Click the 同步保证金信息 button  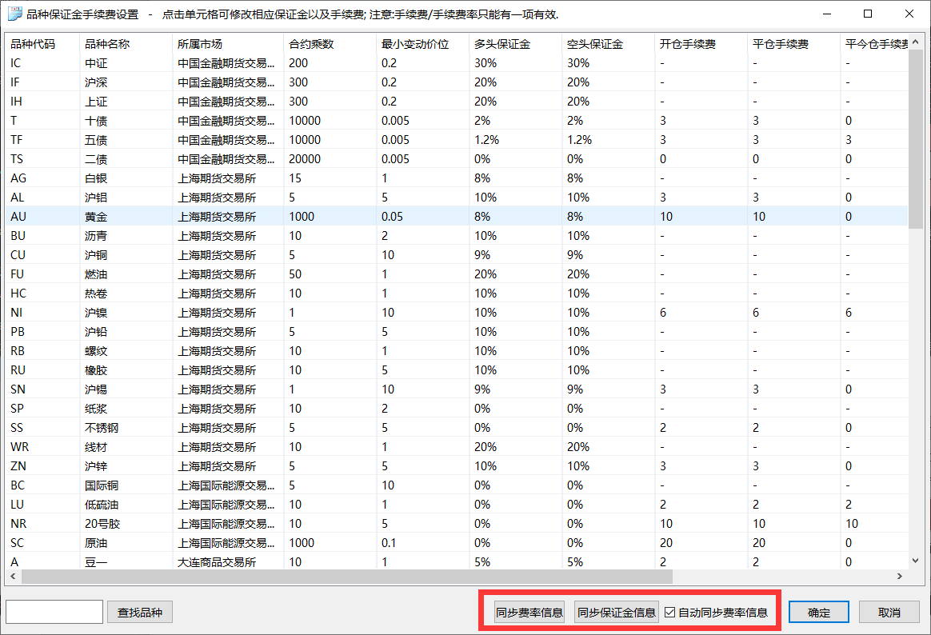(x=617, y=613)
